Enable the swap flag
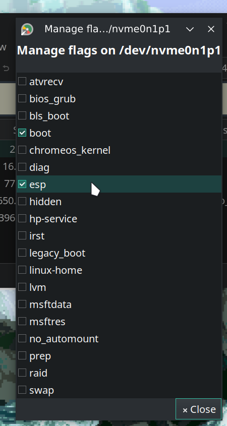The image size is (227, 426). [22, 390]
